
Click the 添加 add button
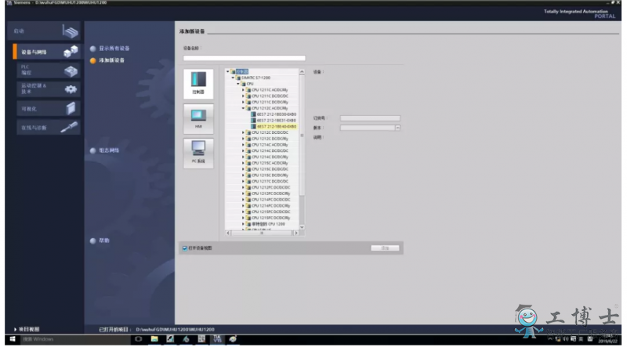pyautogui.click(x=385, y=248)
